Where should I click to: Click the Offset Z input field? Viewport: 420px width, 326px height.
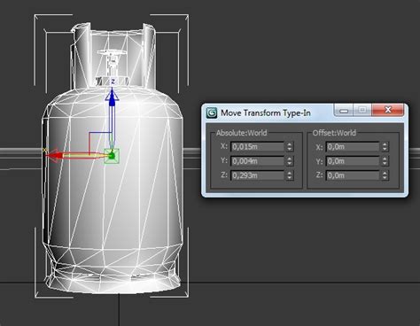353,175
